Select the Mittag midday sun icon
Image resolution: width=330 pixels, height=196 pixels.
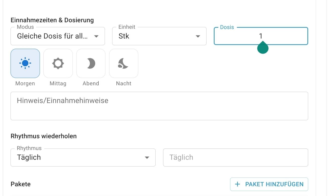(x=58, y=63)
